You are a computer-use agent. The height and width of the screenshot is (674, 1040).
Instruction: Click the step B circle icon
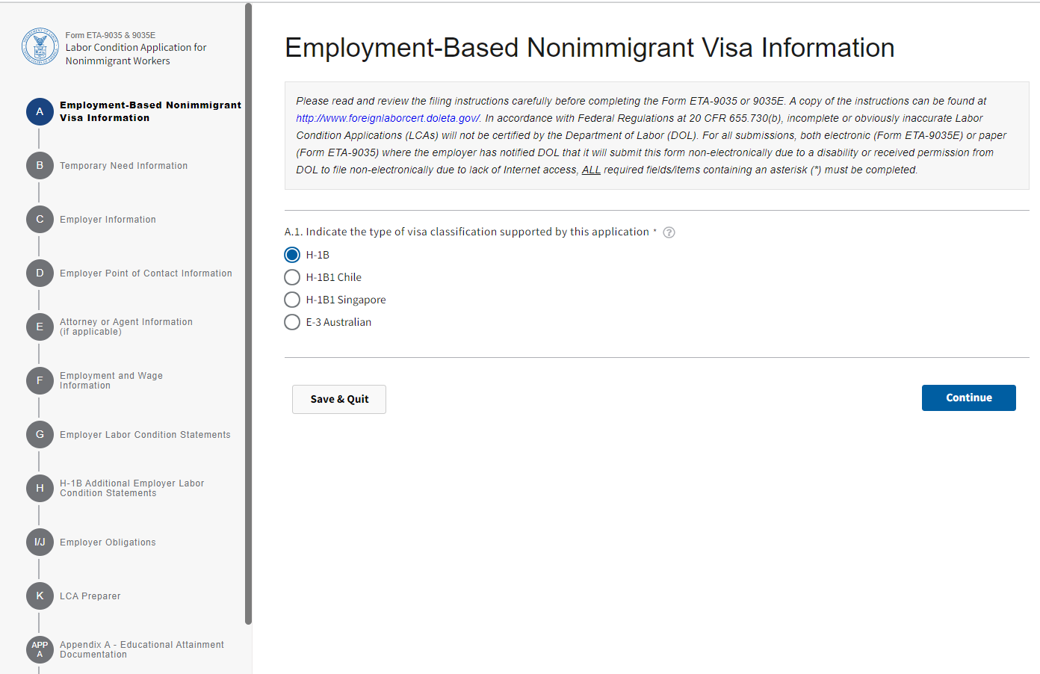[x=40, y=166]
